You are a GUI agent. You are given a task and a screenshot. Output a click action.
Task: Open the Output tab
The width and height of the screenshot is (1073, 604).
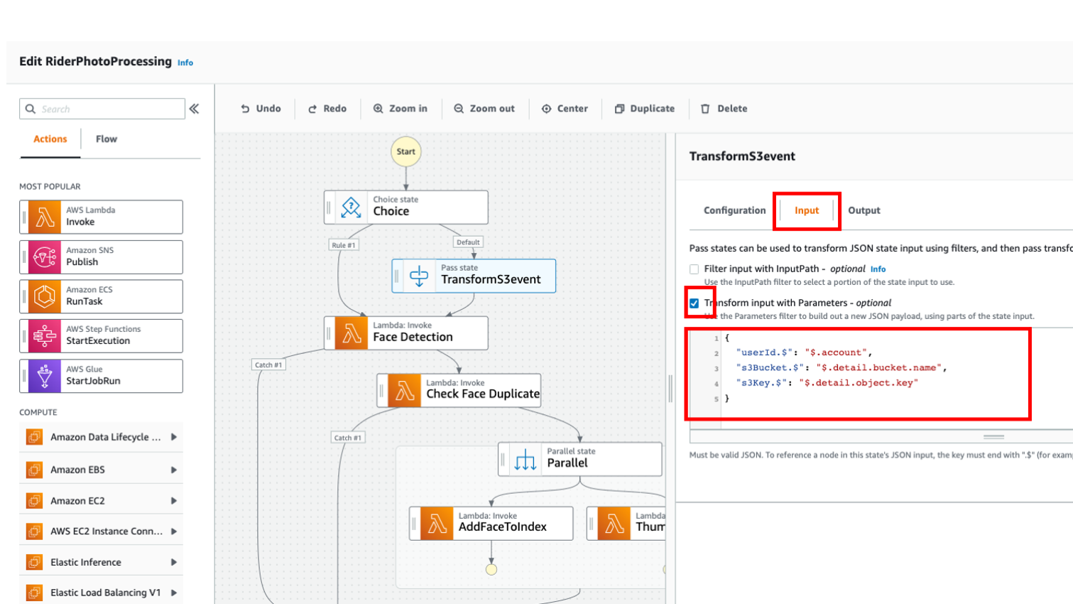click(x=864, y=210)
